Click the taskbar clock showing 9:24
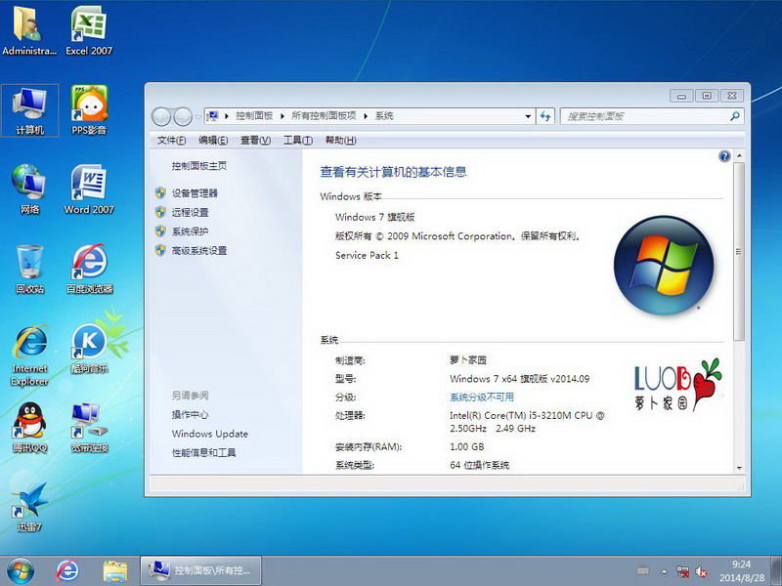The width and height of the screenshot is (782, 586). tap(741, 571)
